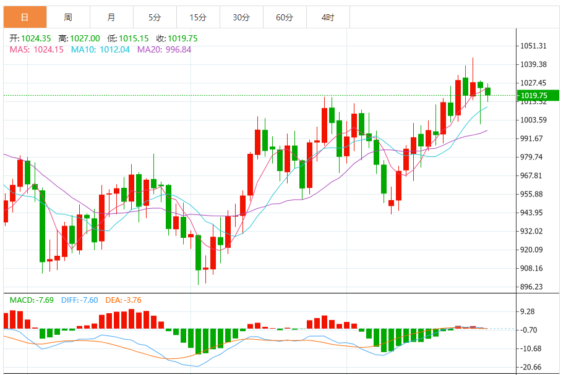
Task: Open the 4时 timeframe tab
Action: click(x=328, y=17)
